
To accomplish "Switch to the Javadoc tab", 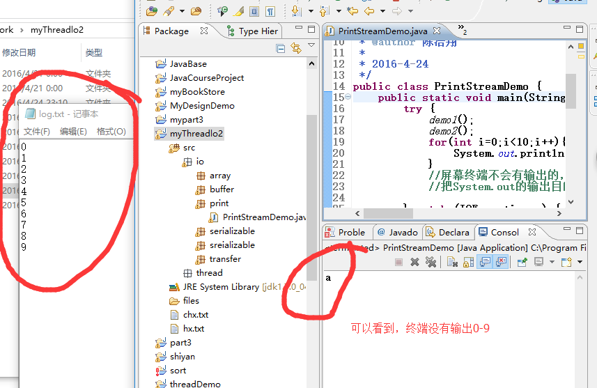I will [398, 233].
